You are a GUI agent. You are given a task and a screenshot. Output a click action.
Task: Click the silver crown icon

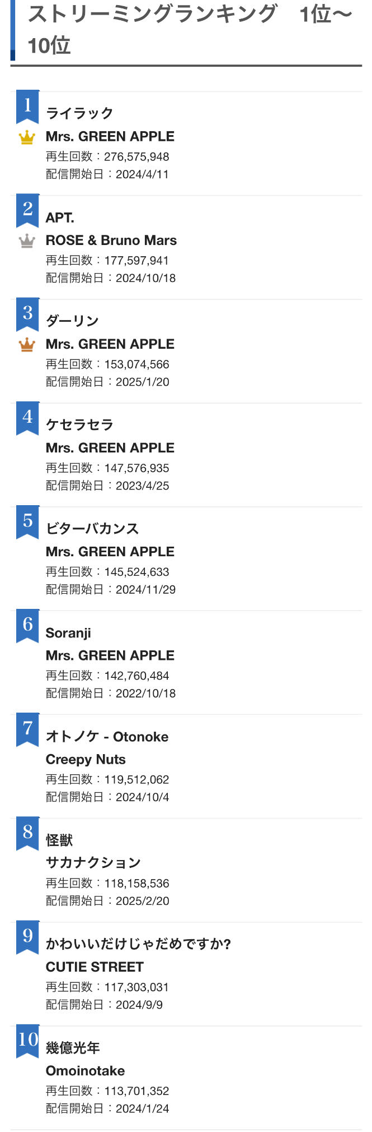27,241
